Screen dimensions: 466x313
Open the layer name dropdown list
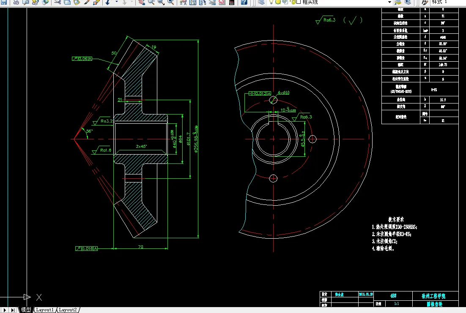[x=389, y=3]
